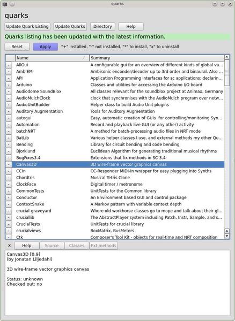Click the Reset button
The image size is (235, 321).
pos(17,47)
